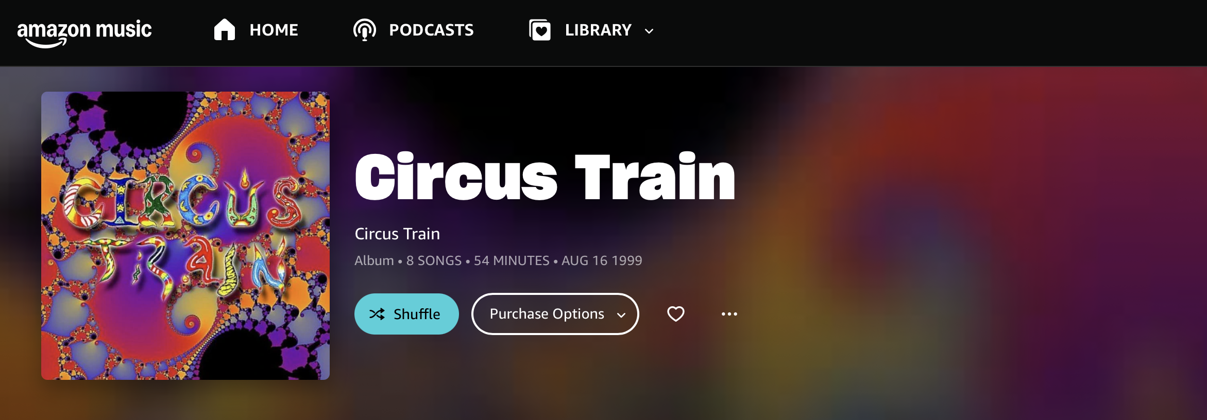Open the Purchase Options dropdown

pyautogui.click(x=555, y=314)
